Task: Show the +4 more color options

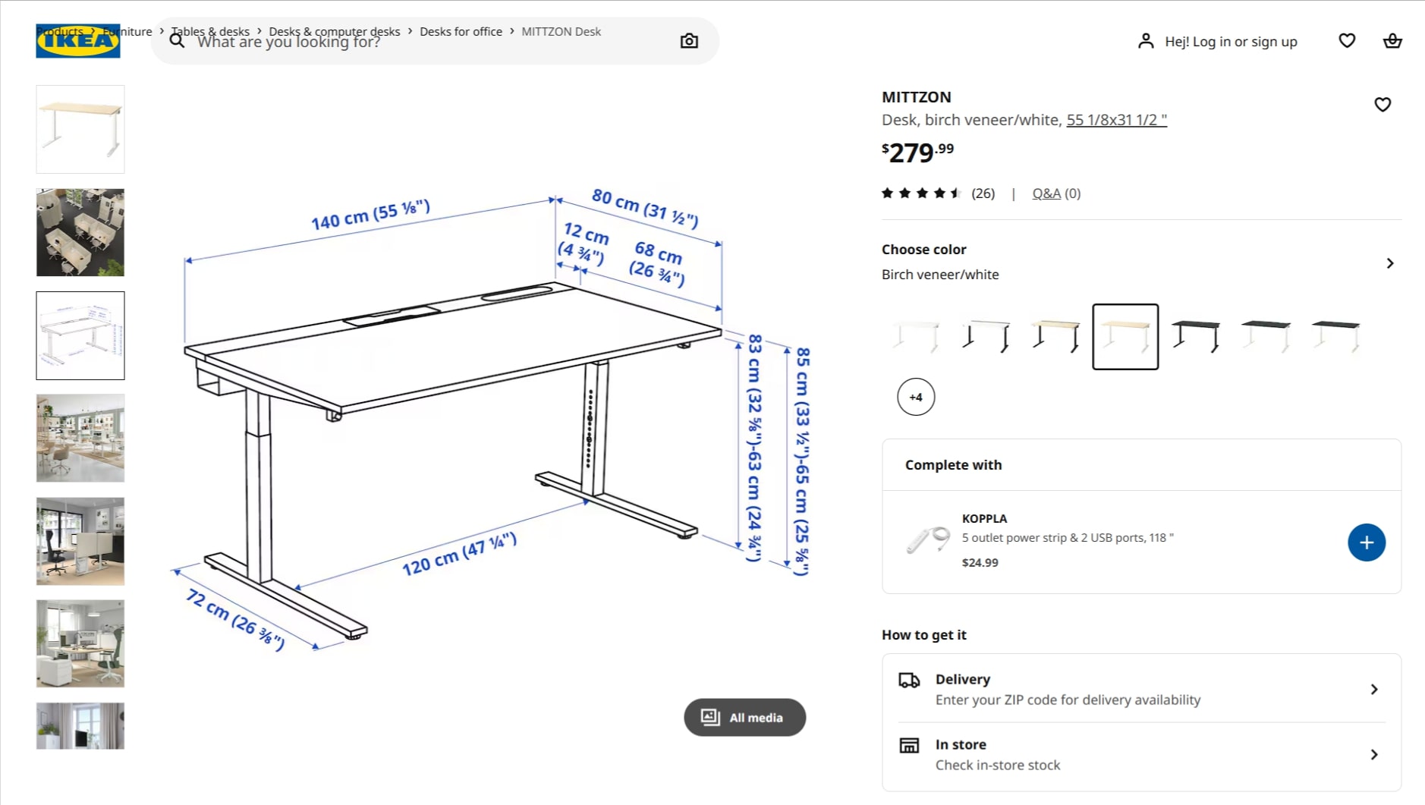Action: pyautogui.click(x=916, y=397)
